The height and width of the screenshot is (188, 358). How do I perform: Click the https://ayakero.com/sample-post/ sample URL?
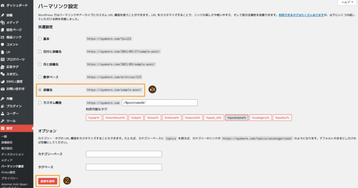tap(114, 90)
